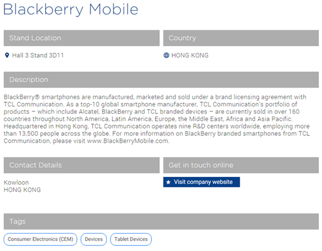
Task: Visit company website button
Action: tap(201, 182)
